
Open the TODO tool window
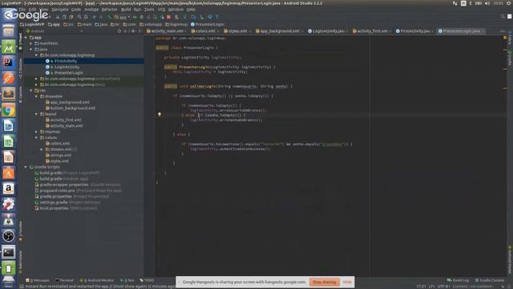click(x=147, y=280)
